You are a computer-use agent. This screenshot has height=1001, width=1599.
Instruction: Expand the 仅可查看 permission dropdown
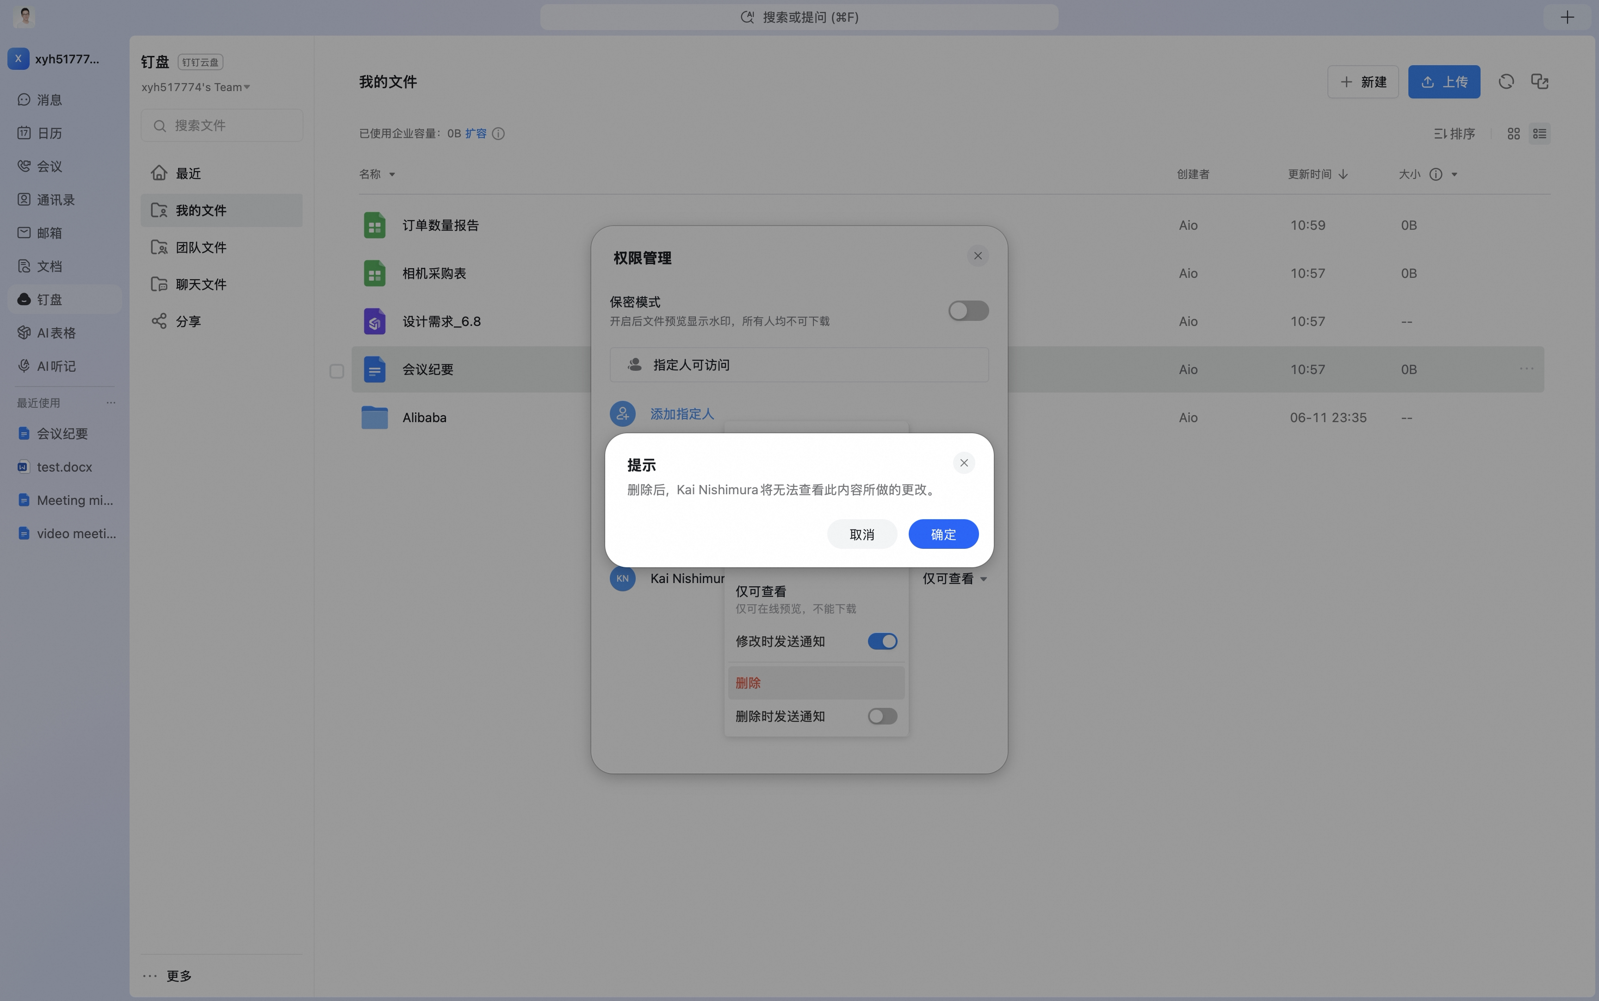(954, 578)
